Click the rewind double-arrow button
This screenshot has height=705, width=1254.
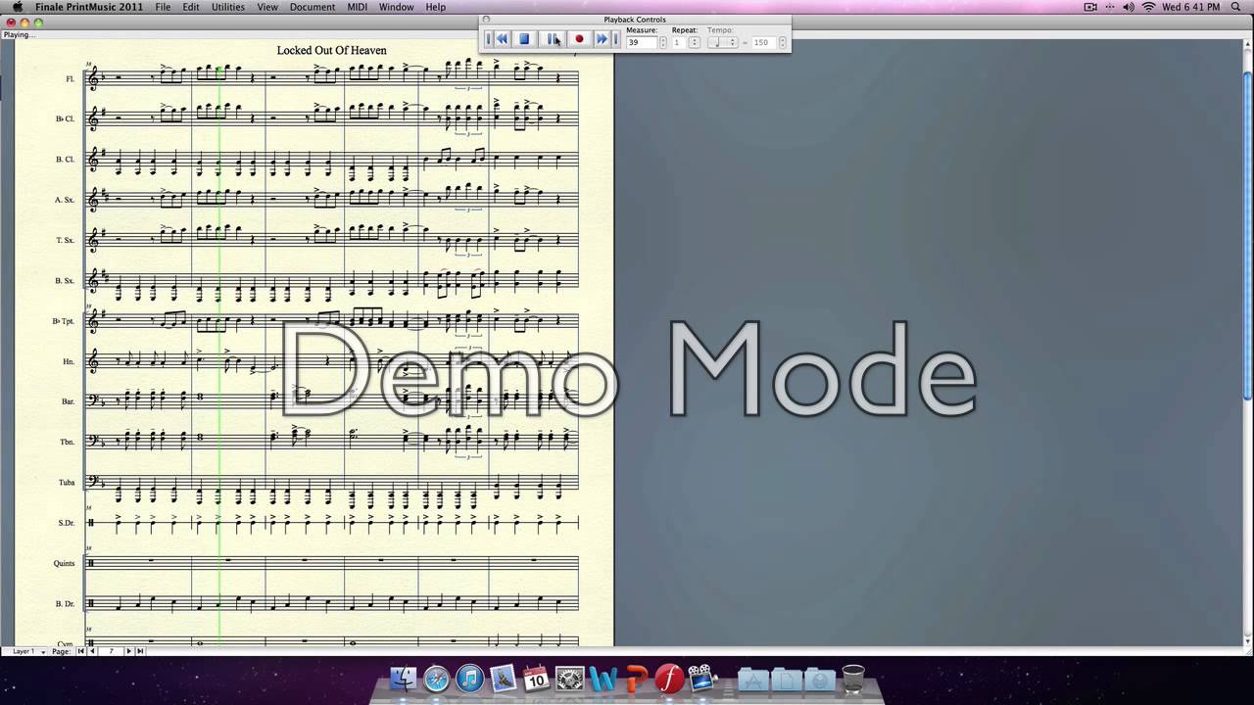pos(502,39)
